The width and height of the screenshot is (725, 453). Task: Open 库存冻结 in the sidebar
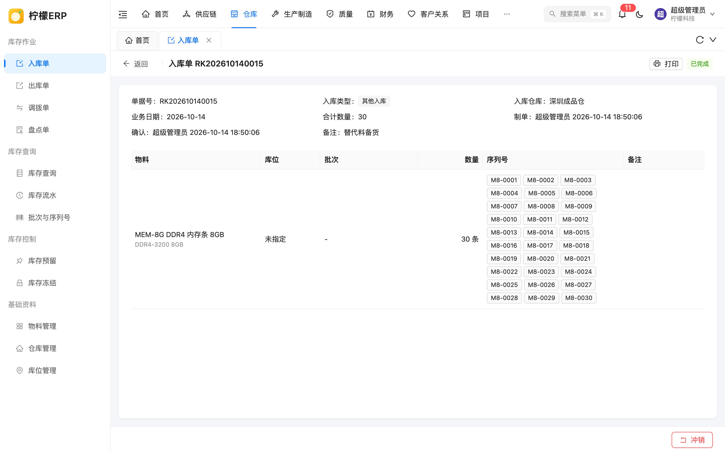[x=55, y=283]
